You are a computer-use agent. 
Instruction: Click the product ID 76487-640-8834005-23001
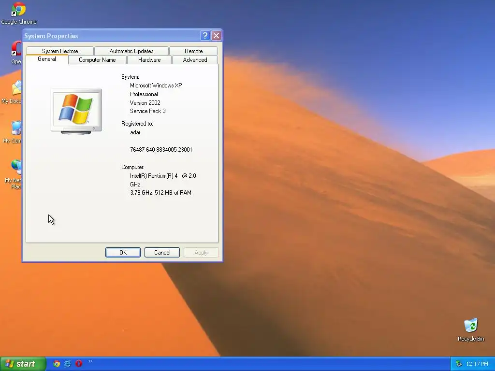coord(161,150)
